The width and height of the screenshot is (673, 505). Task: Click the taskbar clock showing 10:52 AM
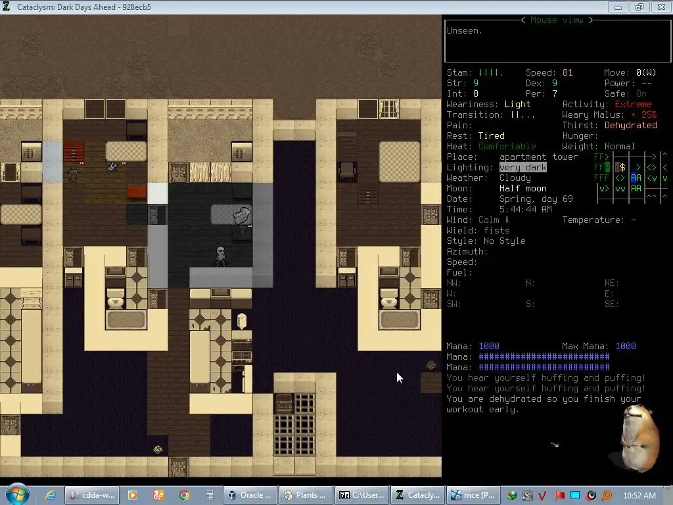pyautogui.click(x=639, y=495)
